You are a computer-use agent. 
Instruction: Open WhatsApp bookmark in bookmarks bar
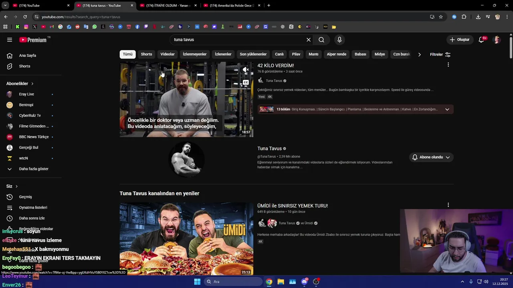pos(95,27)
